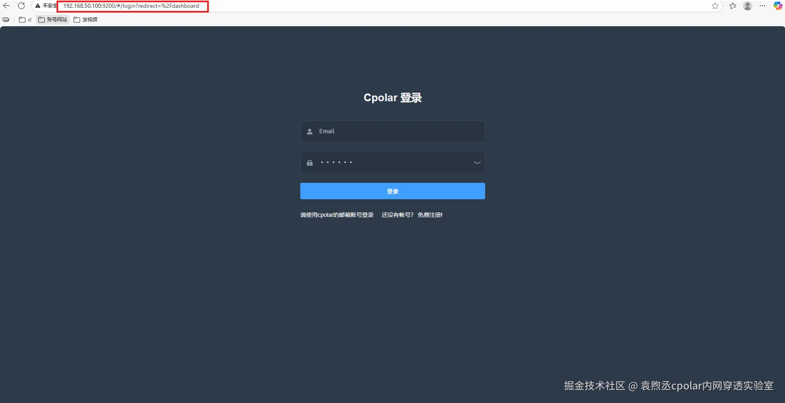Open the browser settings ellipsis menu
Viewport: 785px width, 403px height.
pyautogui.click(x=762, y=6)
